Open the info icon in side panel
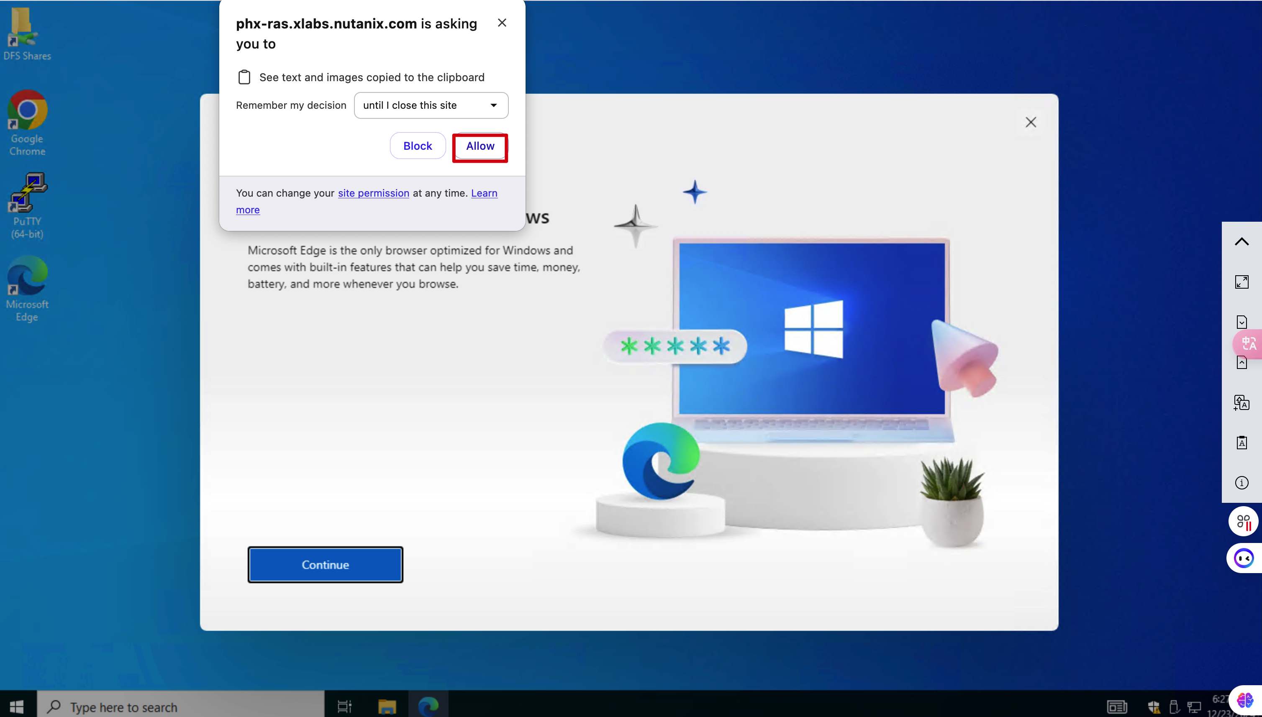1262x717 pixels. pyautogui.click(x=1241, y=483)
